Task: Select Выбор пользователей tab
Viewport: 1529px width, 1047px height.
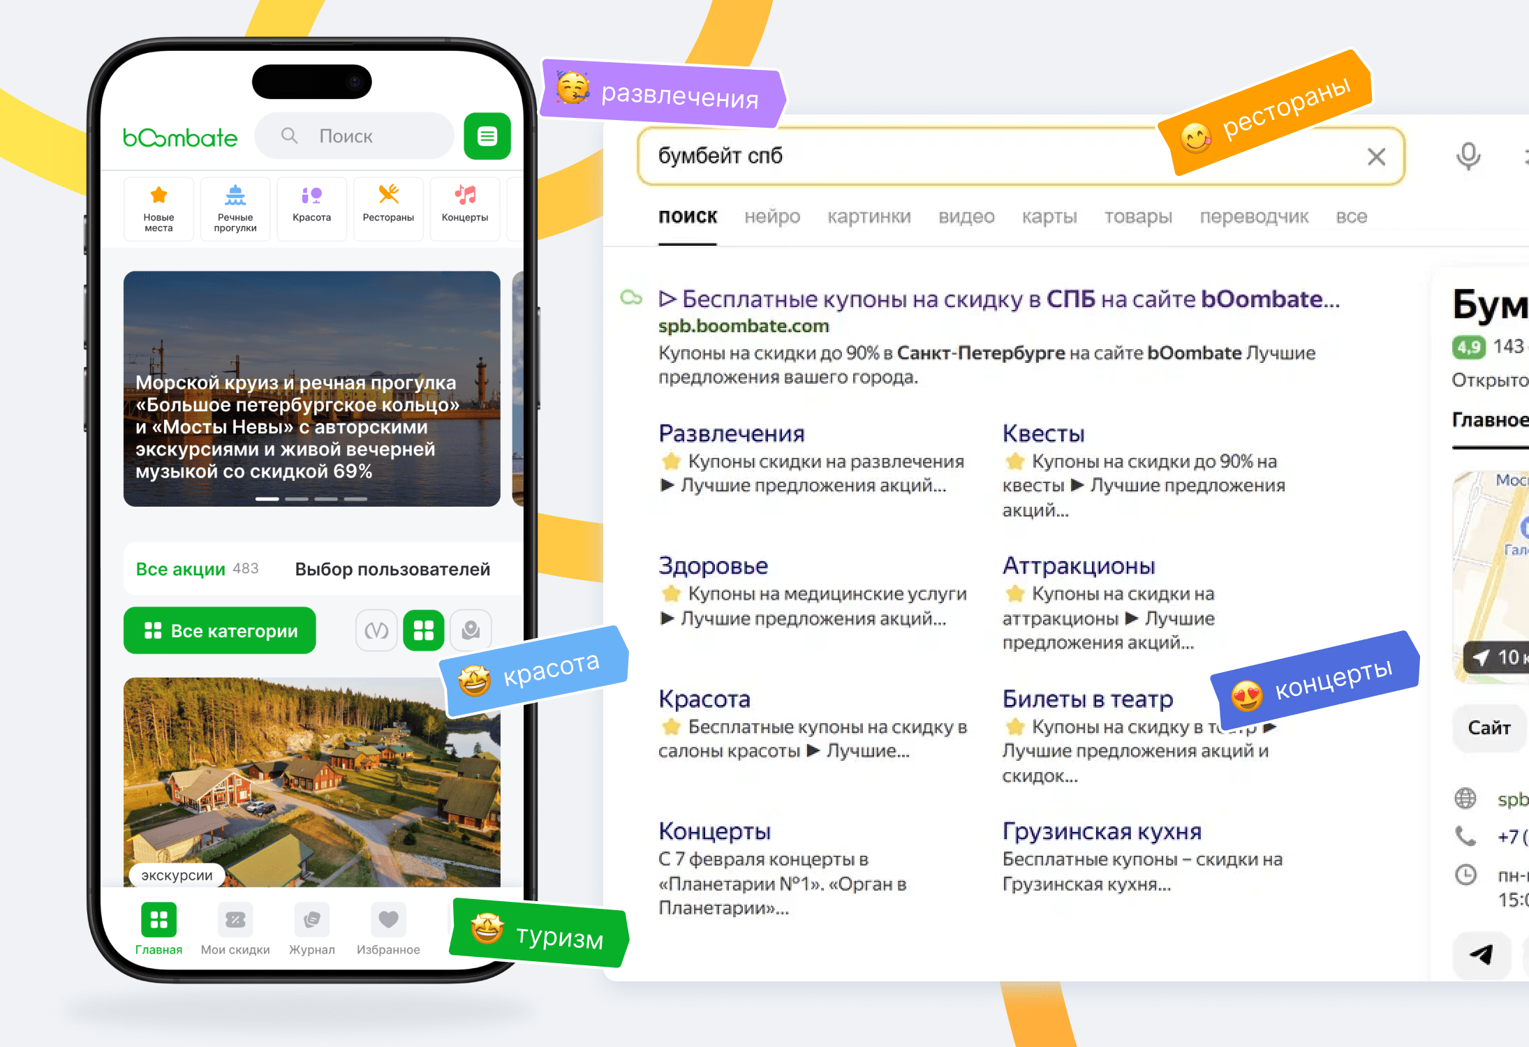Action: coord(392,569)
